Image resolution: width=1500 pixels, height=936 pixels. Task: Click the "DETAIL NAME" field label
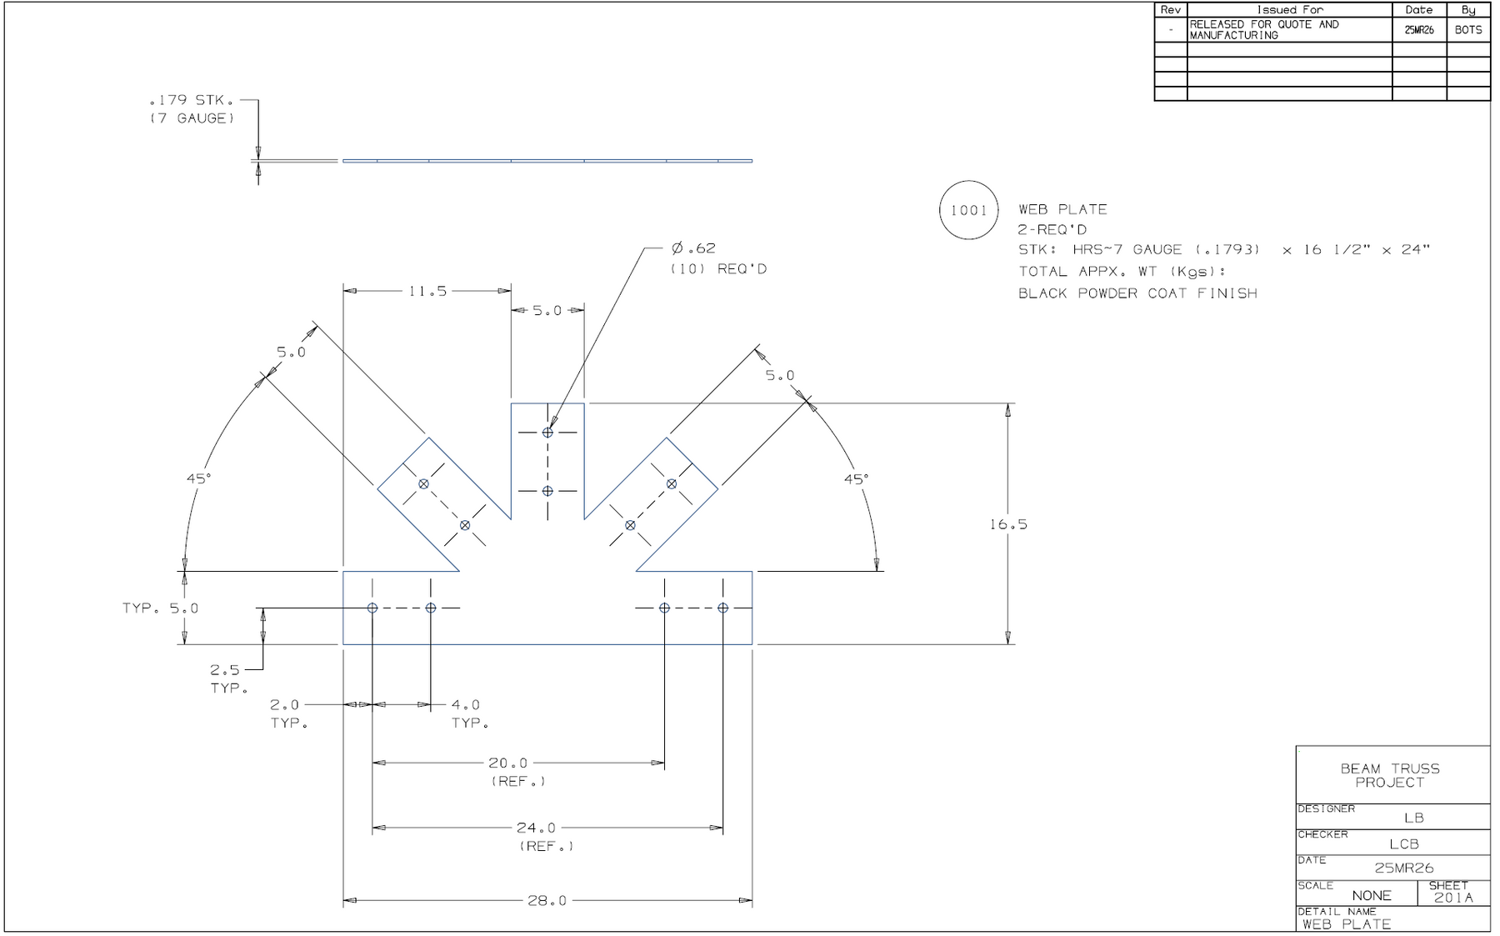click(1337, 912)
